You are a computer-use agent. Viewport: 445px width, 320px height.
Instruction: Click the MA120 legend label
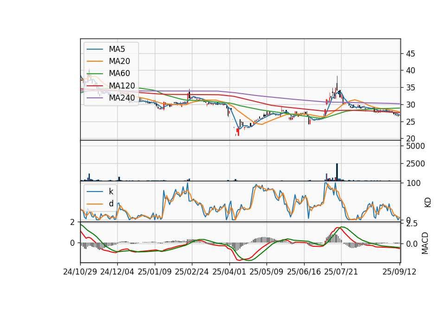coord(122,85)
